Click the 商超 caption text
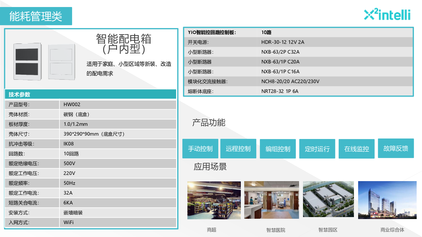 (x=212, y=230)
